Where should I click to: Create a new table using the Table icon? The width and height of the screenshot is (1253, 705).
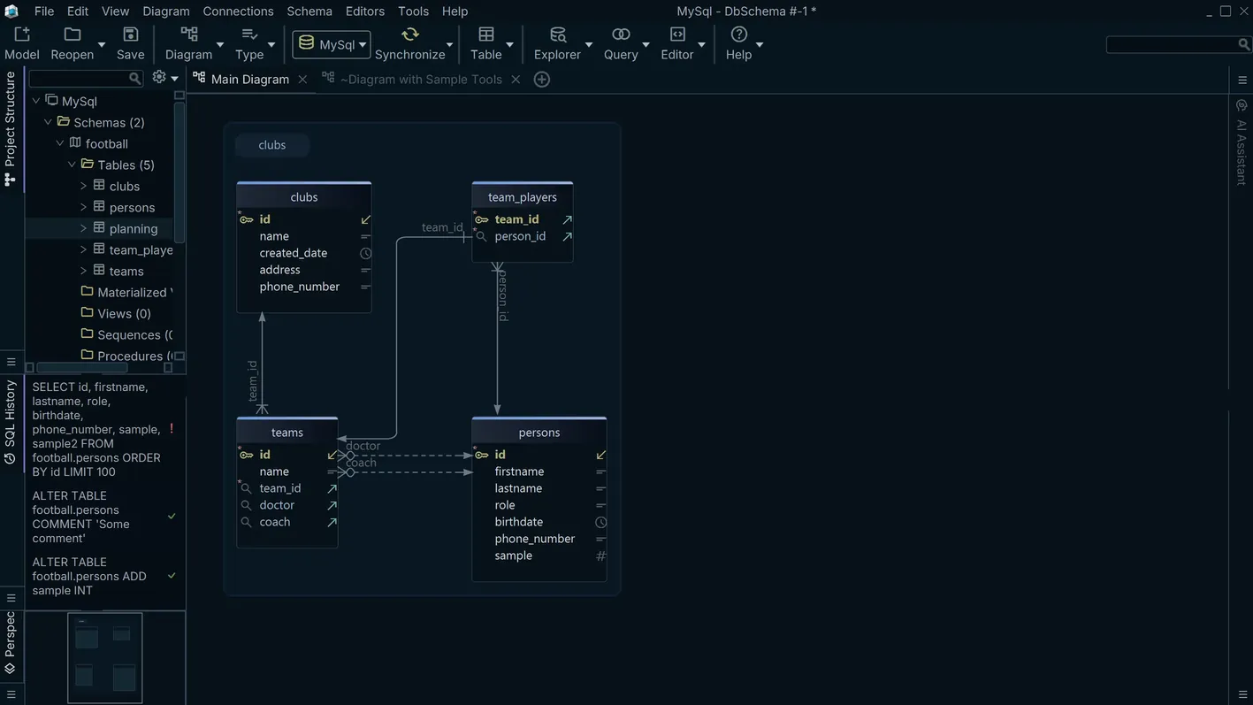[486, 34]
